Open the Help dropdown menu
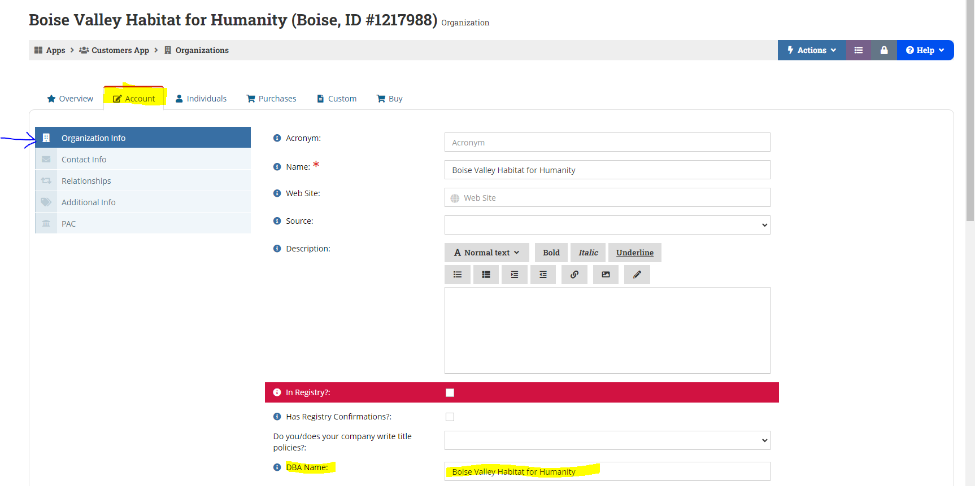This screenshot has height=486, width=975. tap(925, 50)
